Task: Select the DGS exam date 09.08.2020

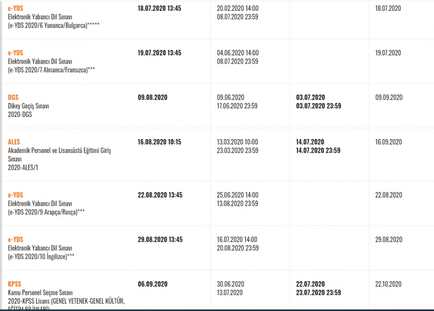Action: pos(152,97)
